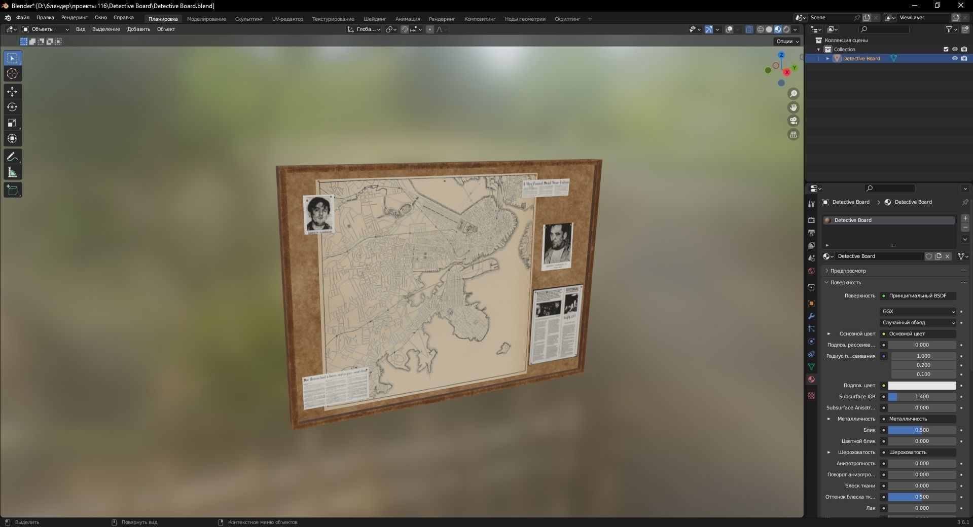Viewport: 973px width, 527px height.
Task: Toggle viewport gizmos display button
Action: (709, 29)
